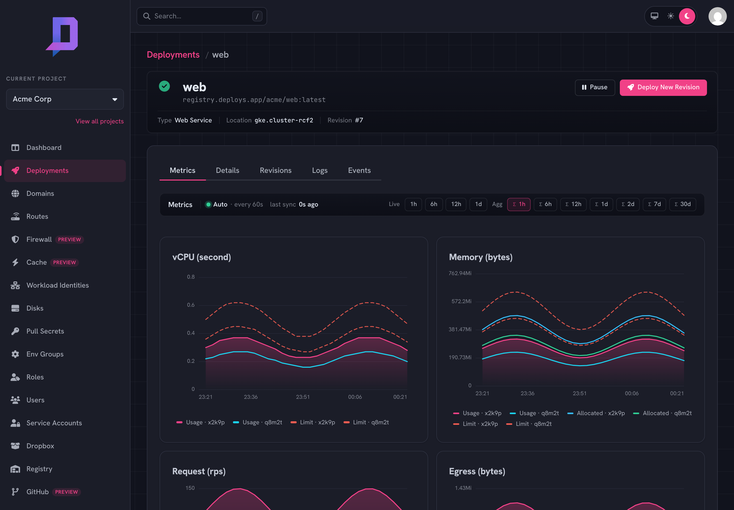The image size is (734, 510).
Task: Click the Firewall shield icon
Action: pyautogui.click(x=15, y=240)
